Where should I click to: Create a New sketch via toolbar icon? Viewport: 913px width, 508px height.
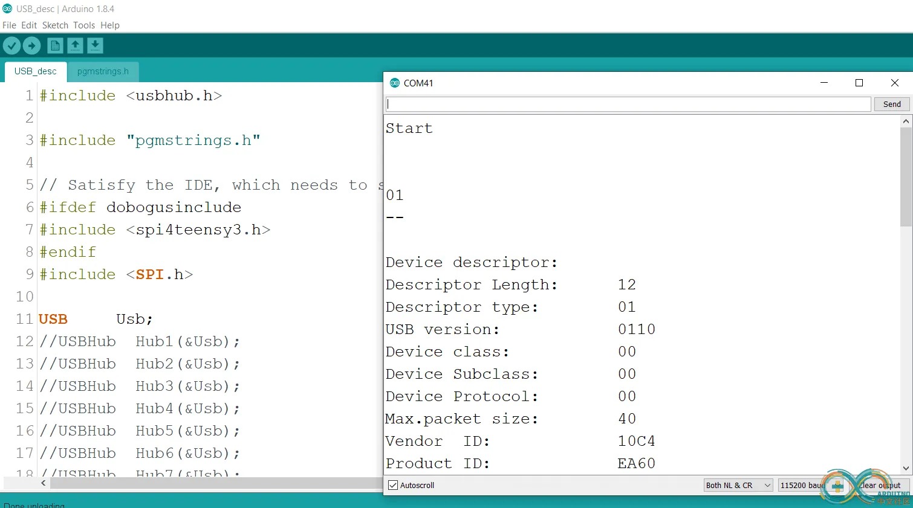click(x=54, y=45)
